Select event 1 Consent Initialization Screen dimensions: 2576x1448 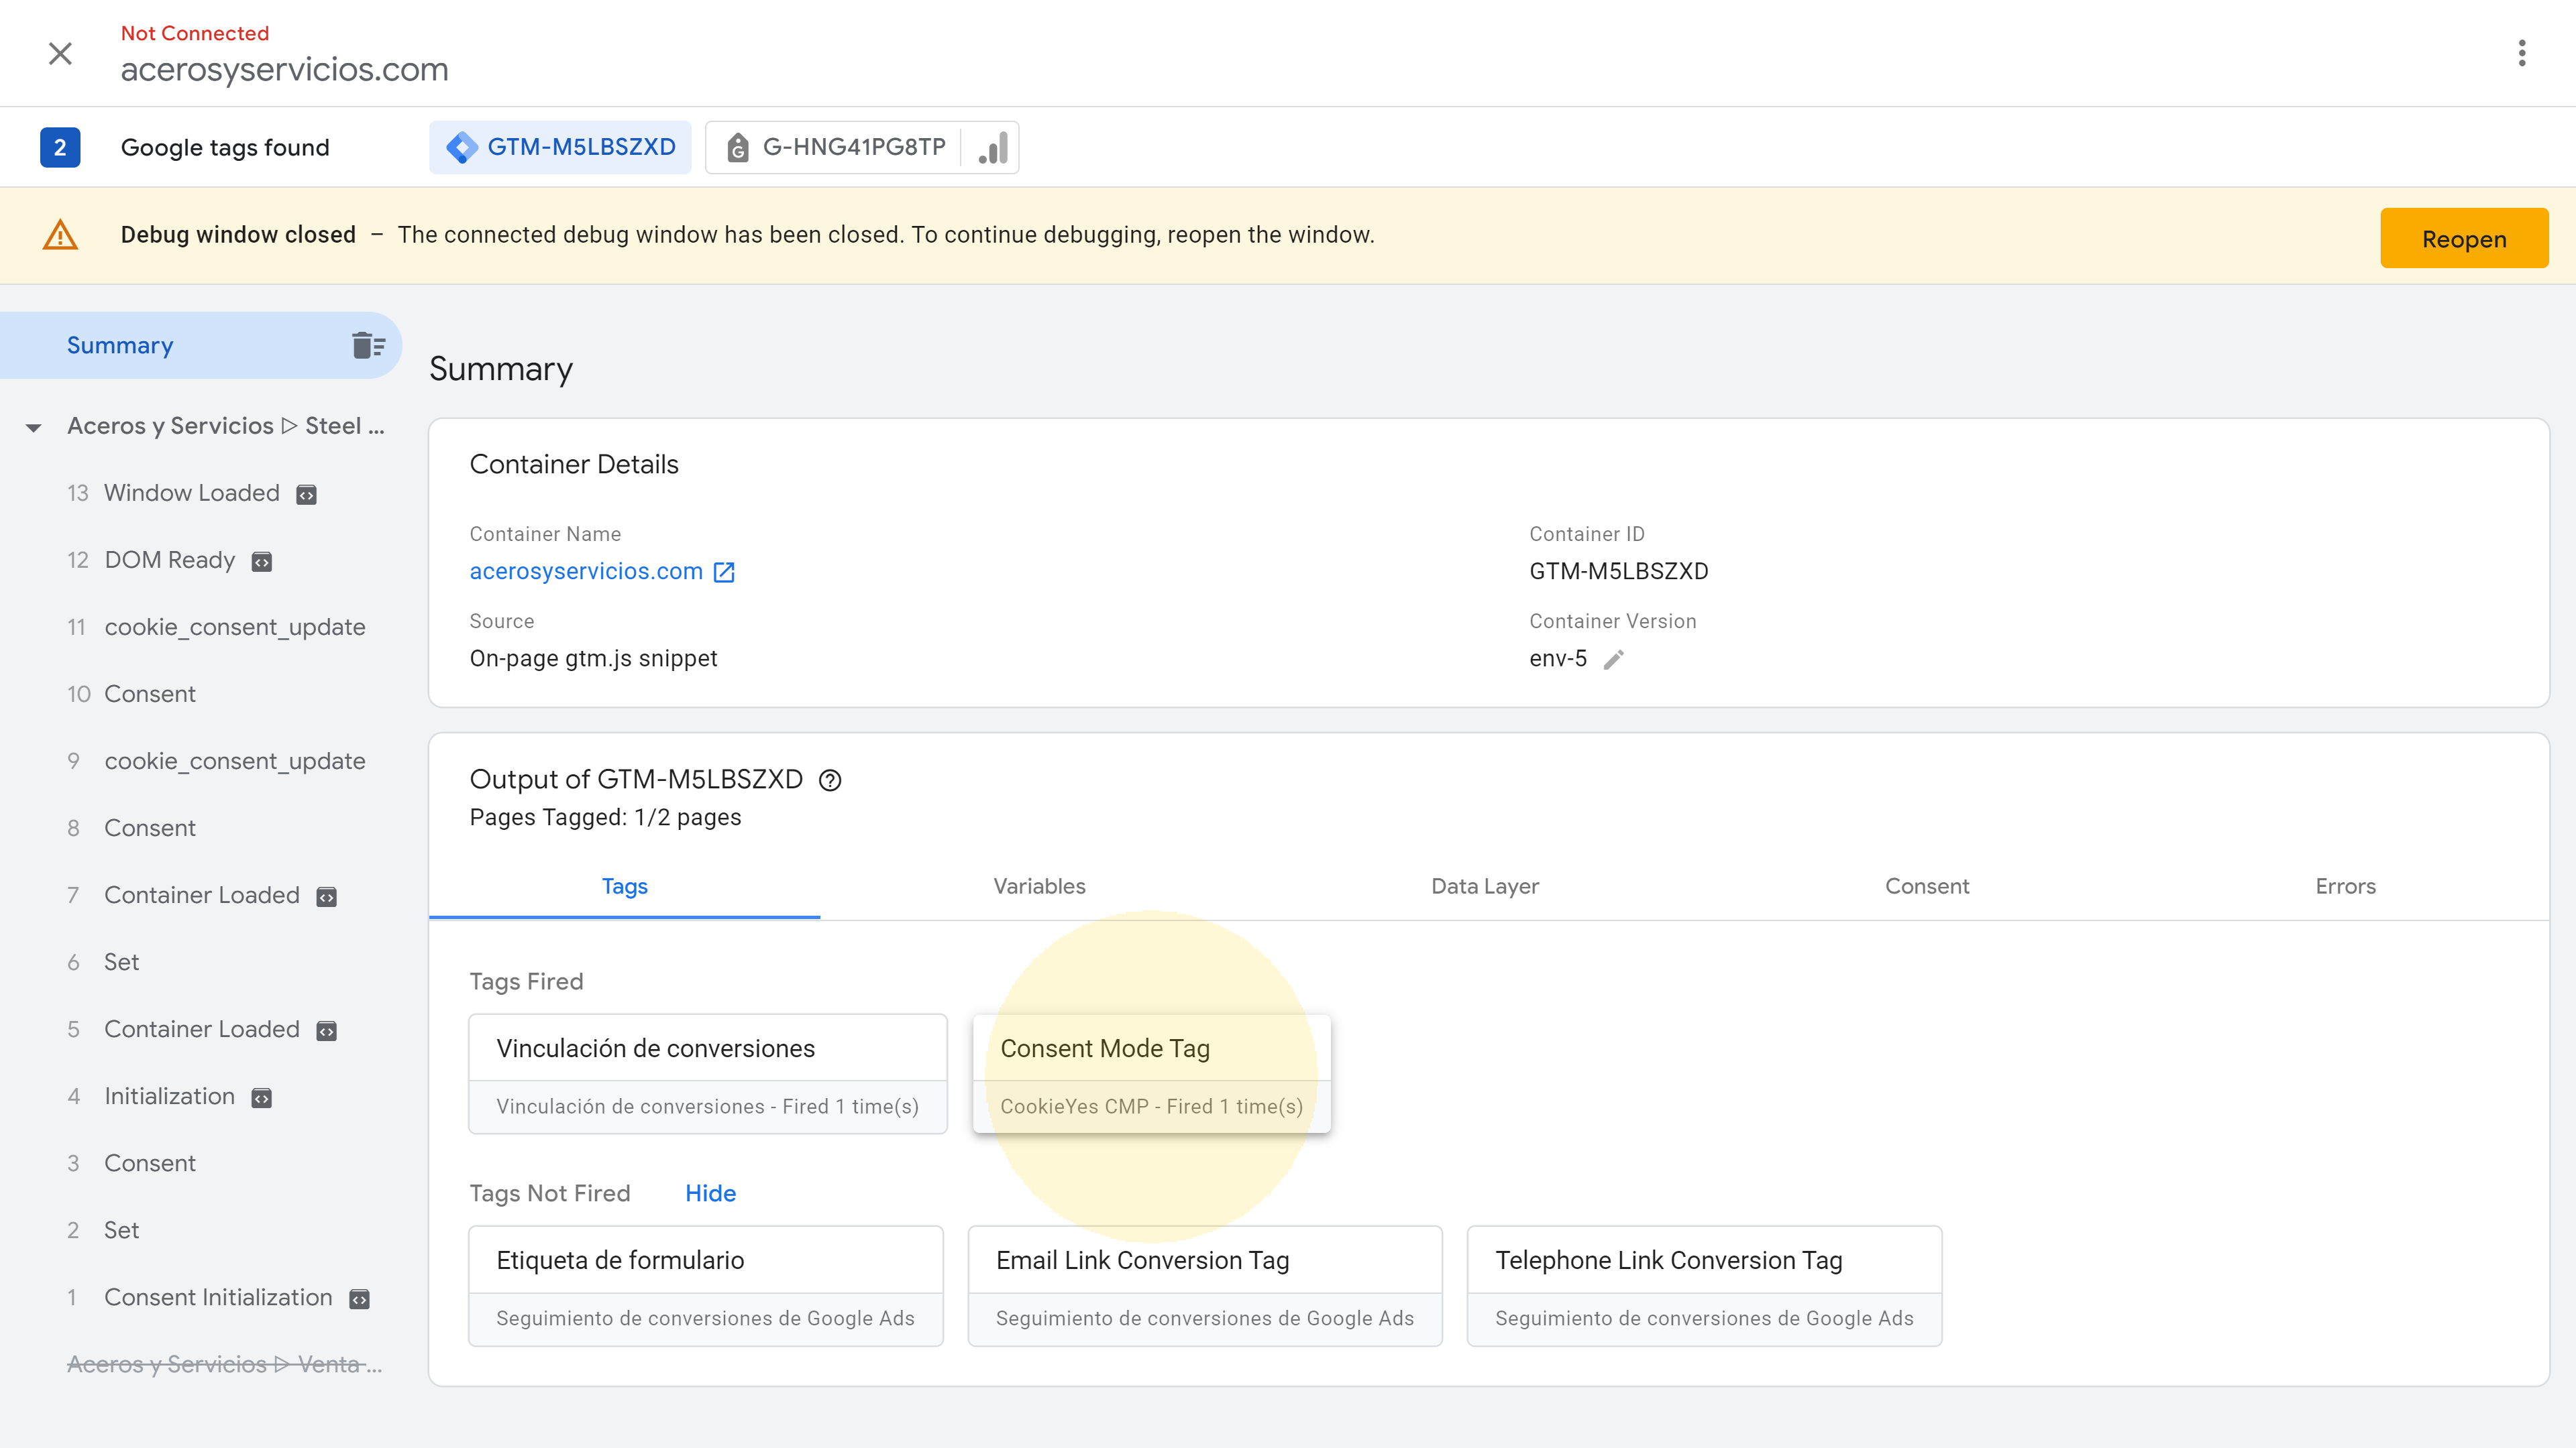(x=217, y=1296)
